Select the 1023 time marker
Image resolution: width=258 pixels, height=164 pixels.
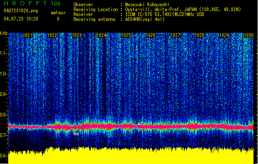[77, 36]
